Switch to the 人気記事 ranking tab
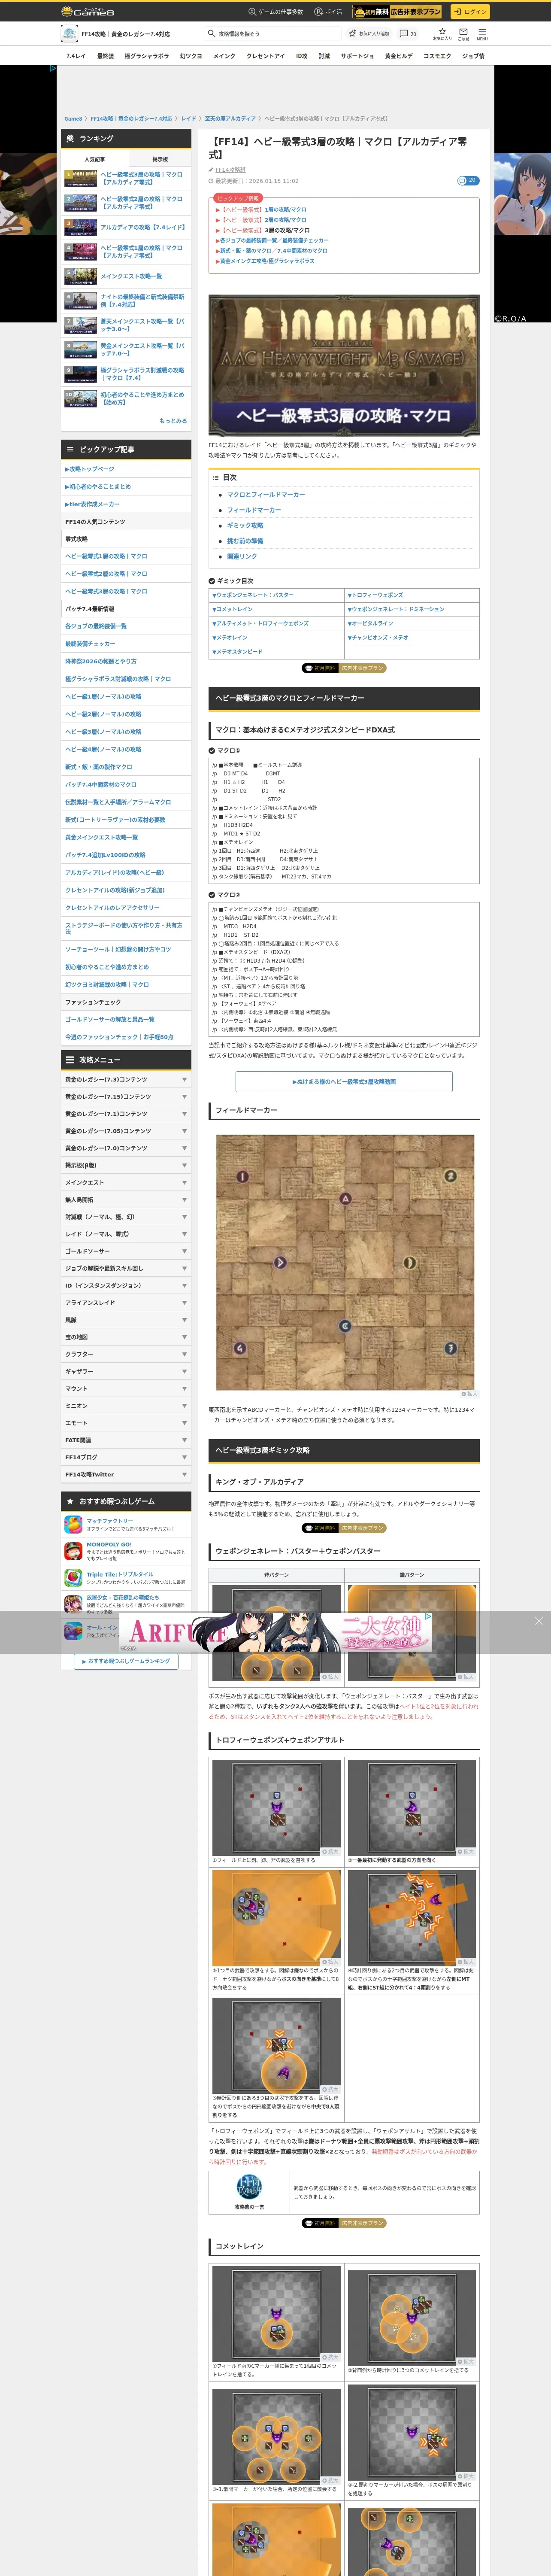The width and height of the screenshot is (551, 2576). coord(94,159)
